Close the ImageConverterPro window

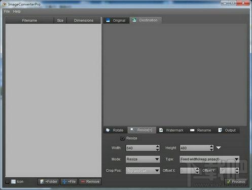click(243, 3)
